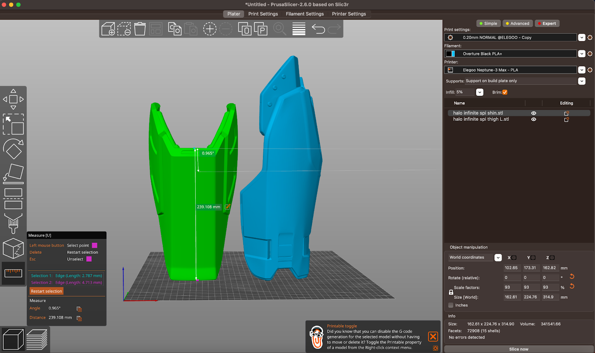Click the Copy icon in top toolbar
595x353 pixels.
[175, 29]
